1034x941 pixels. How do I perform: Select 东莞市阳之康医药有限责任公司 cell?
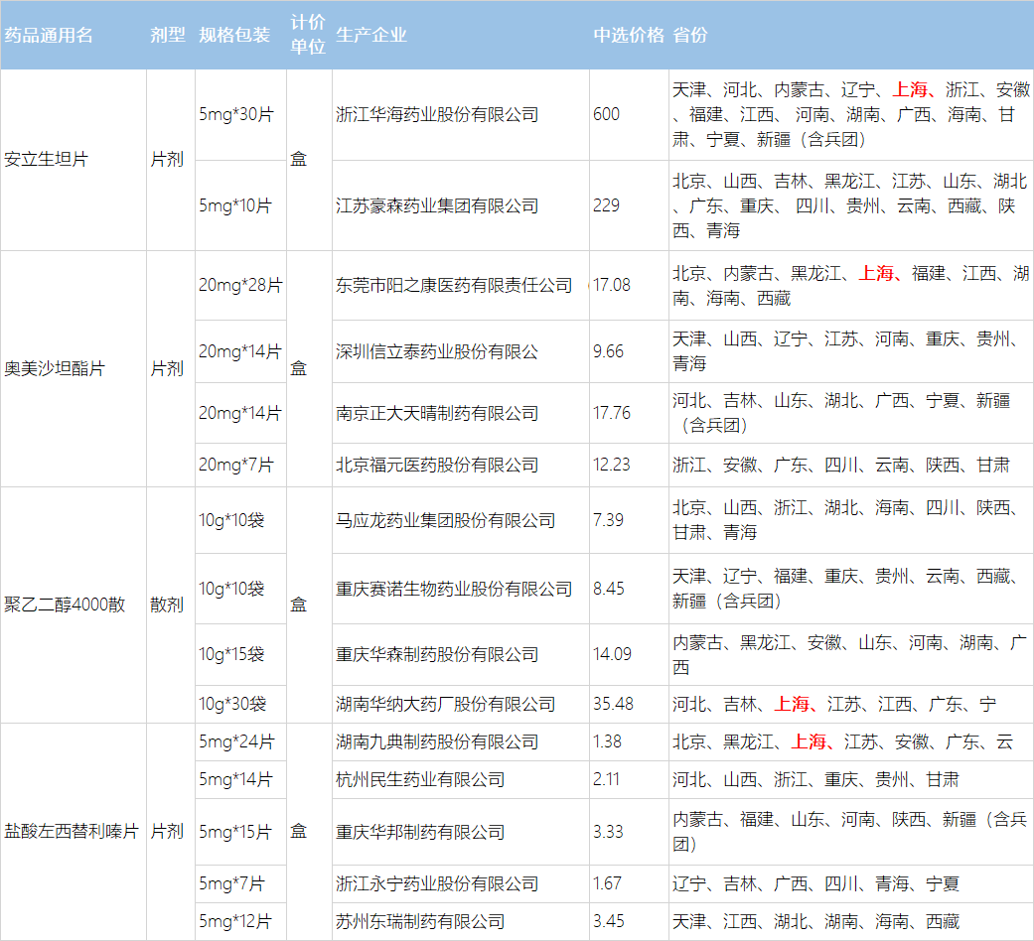coord(454,285)
